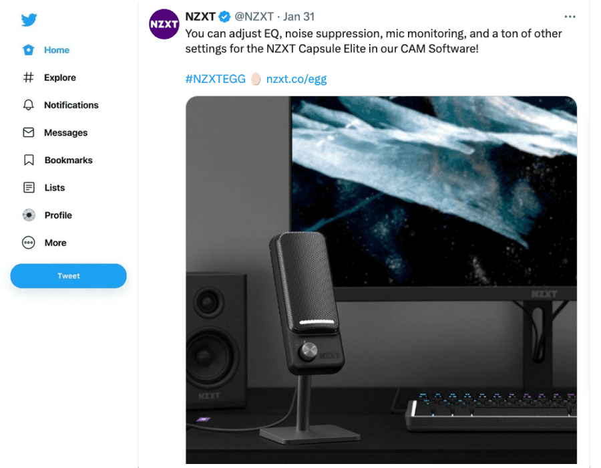Open the #NZXTEGG hashtag link
This screenshot has width=601, height=468.
(x=216, y=79)
